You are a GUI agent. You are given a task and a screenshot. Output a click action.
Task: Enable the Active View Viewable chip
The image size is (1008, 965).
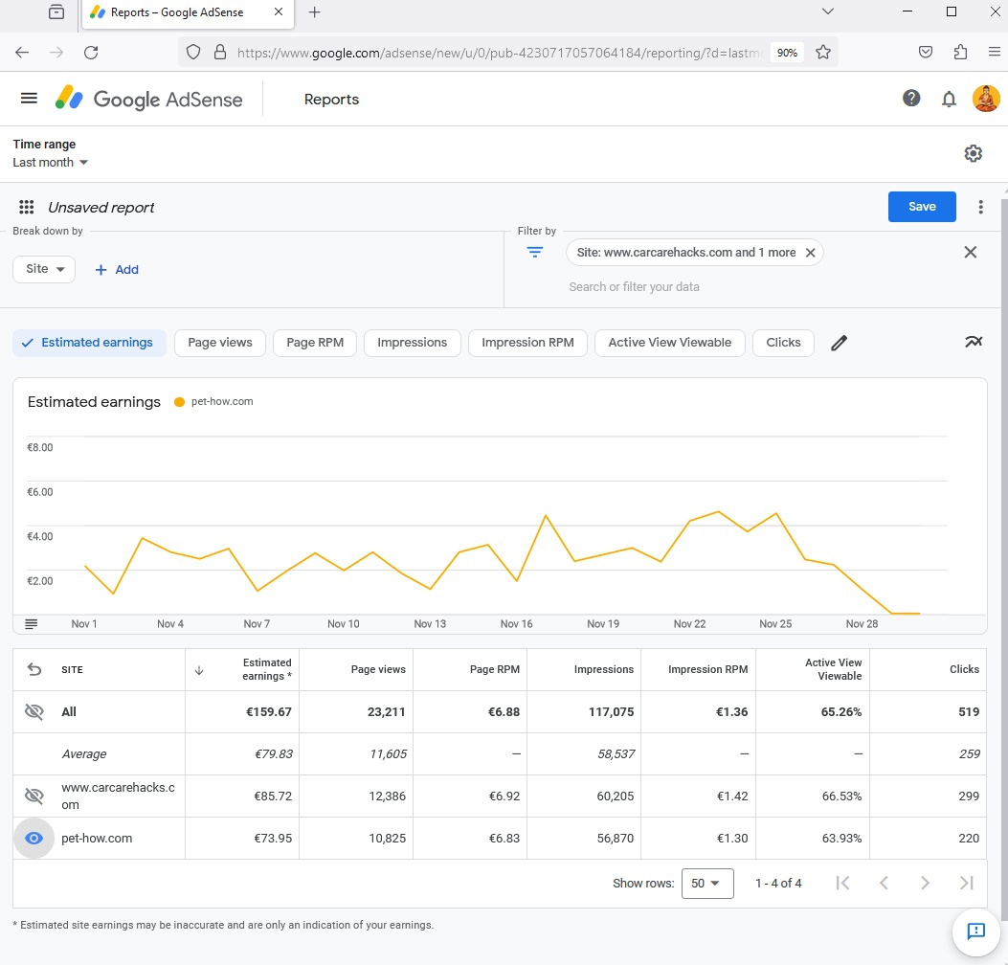670,343
